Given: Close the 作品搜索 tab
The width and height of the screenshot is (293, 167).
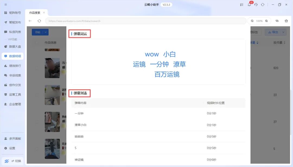Looking at the screenshot, I should coord(44,13).
